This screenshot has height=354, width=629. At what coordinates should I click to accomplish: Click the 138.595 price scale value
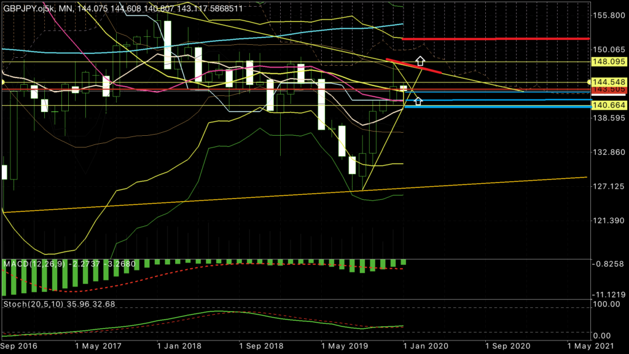[x=609, y=118]
